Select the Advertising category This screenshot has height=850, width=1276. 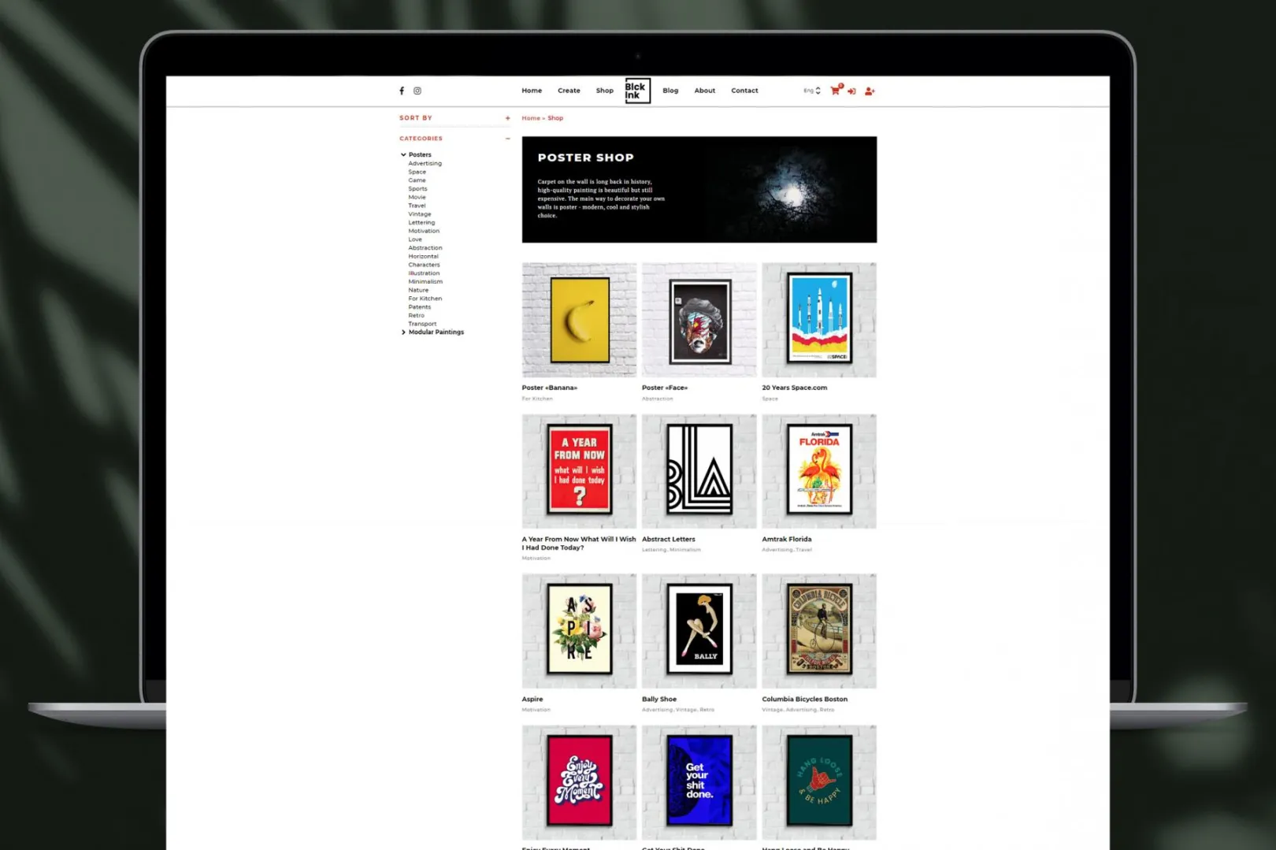click(425, 164)
